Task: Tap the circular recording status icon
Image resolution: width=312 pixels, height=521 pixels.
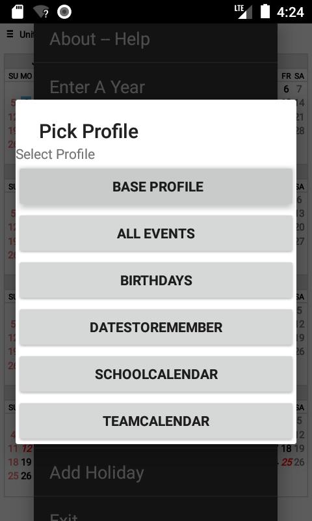Action: coord(64,12)
